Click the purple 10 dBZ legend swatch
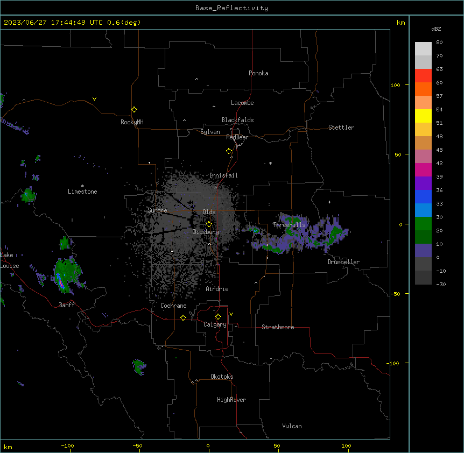This screenshot has height=453, width=464. click(x=423, y=251)
